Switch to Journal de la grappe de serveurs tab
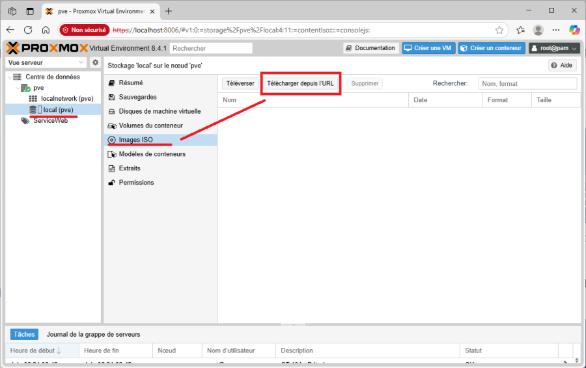Viewport: 586px width, 368px height. click(x=93, y=334)
